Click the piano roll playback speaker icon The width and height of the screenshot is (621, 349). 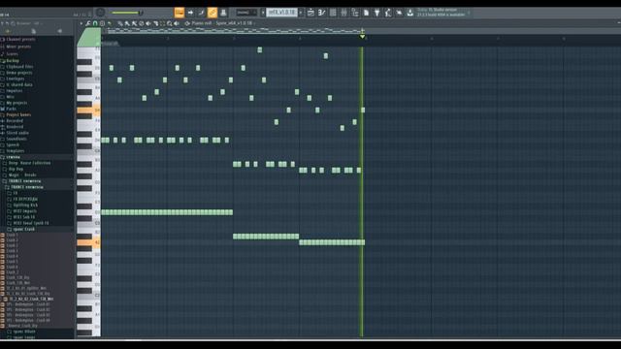(x=177, y=23)
